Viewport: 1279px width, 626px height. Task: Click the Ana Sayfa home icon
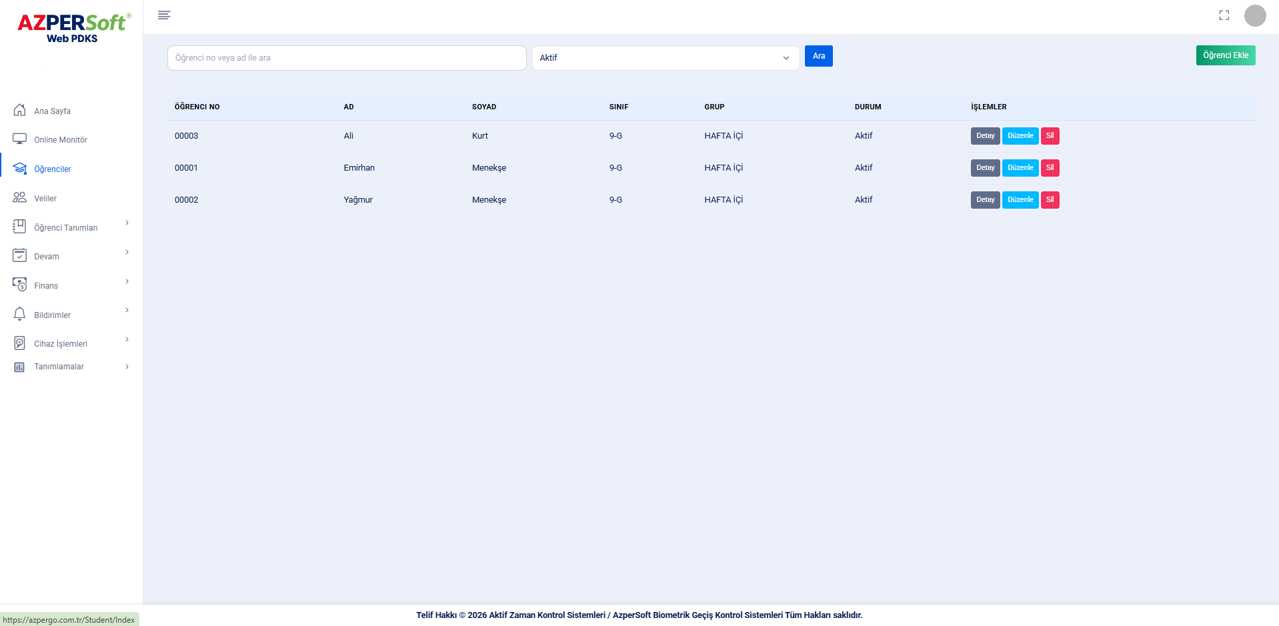pos(20,110)
